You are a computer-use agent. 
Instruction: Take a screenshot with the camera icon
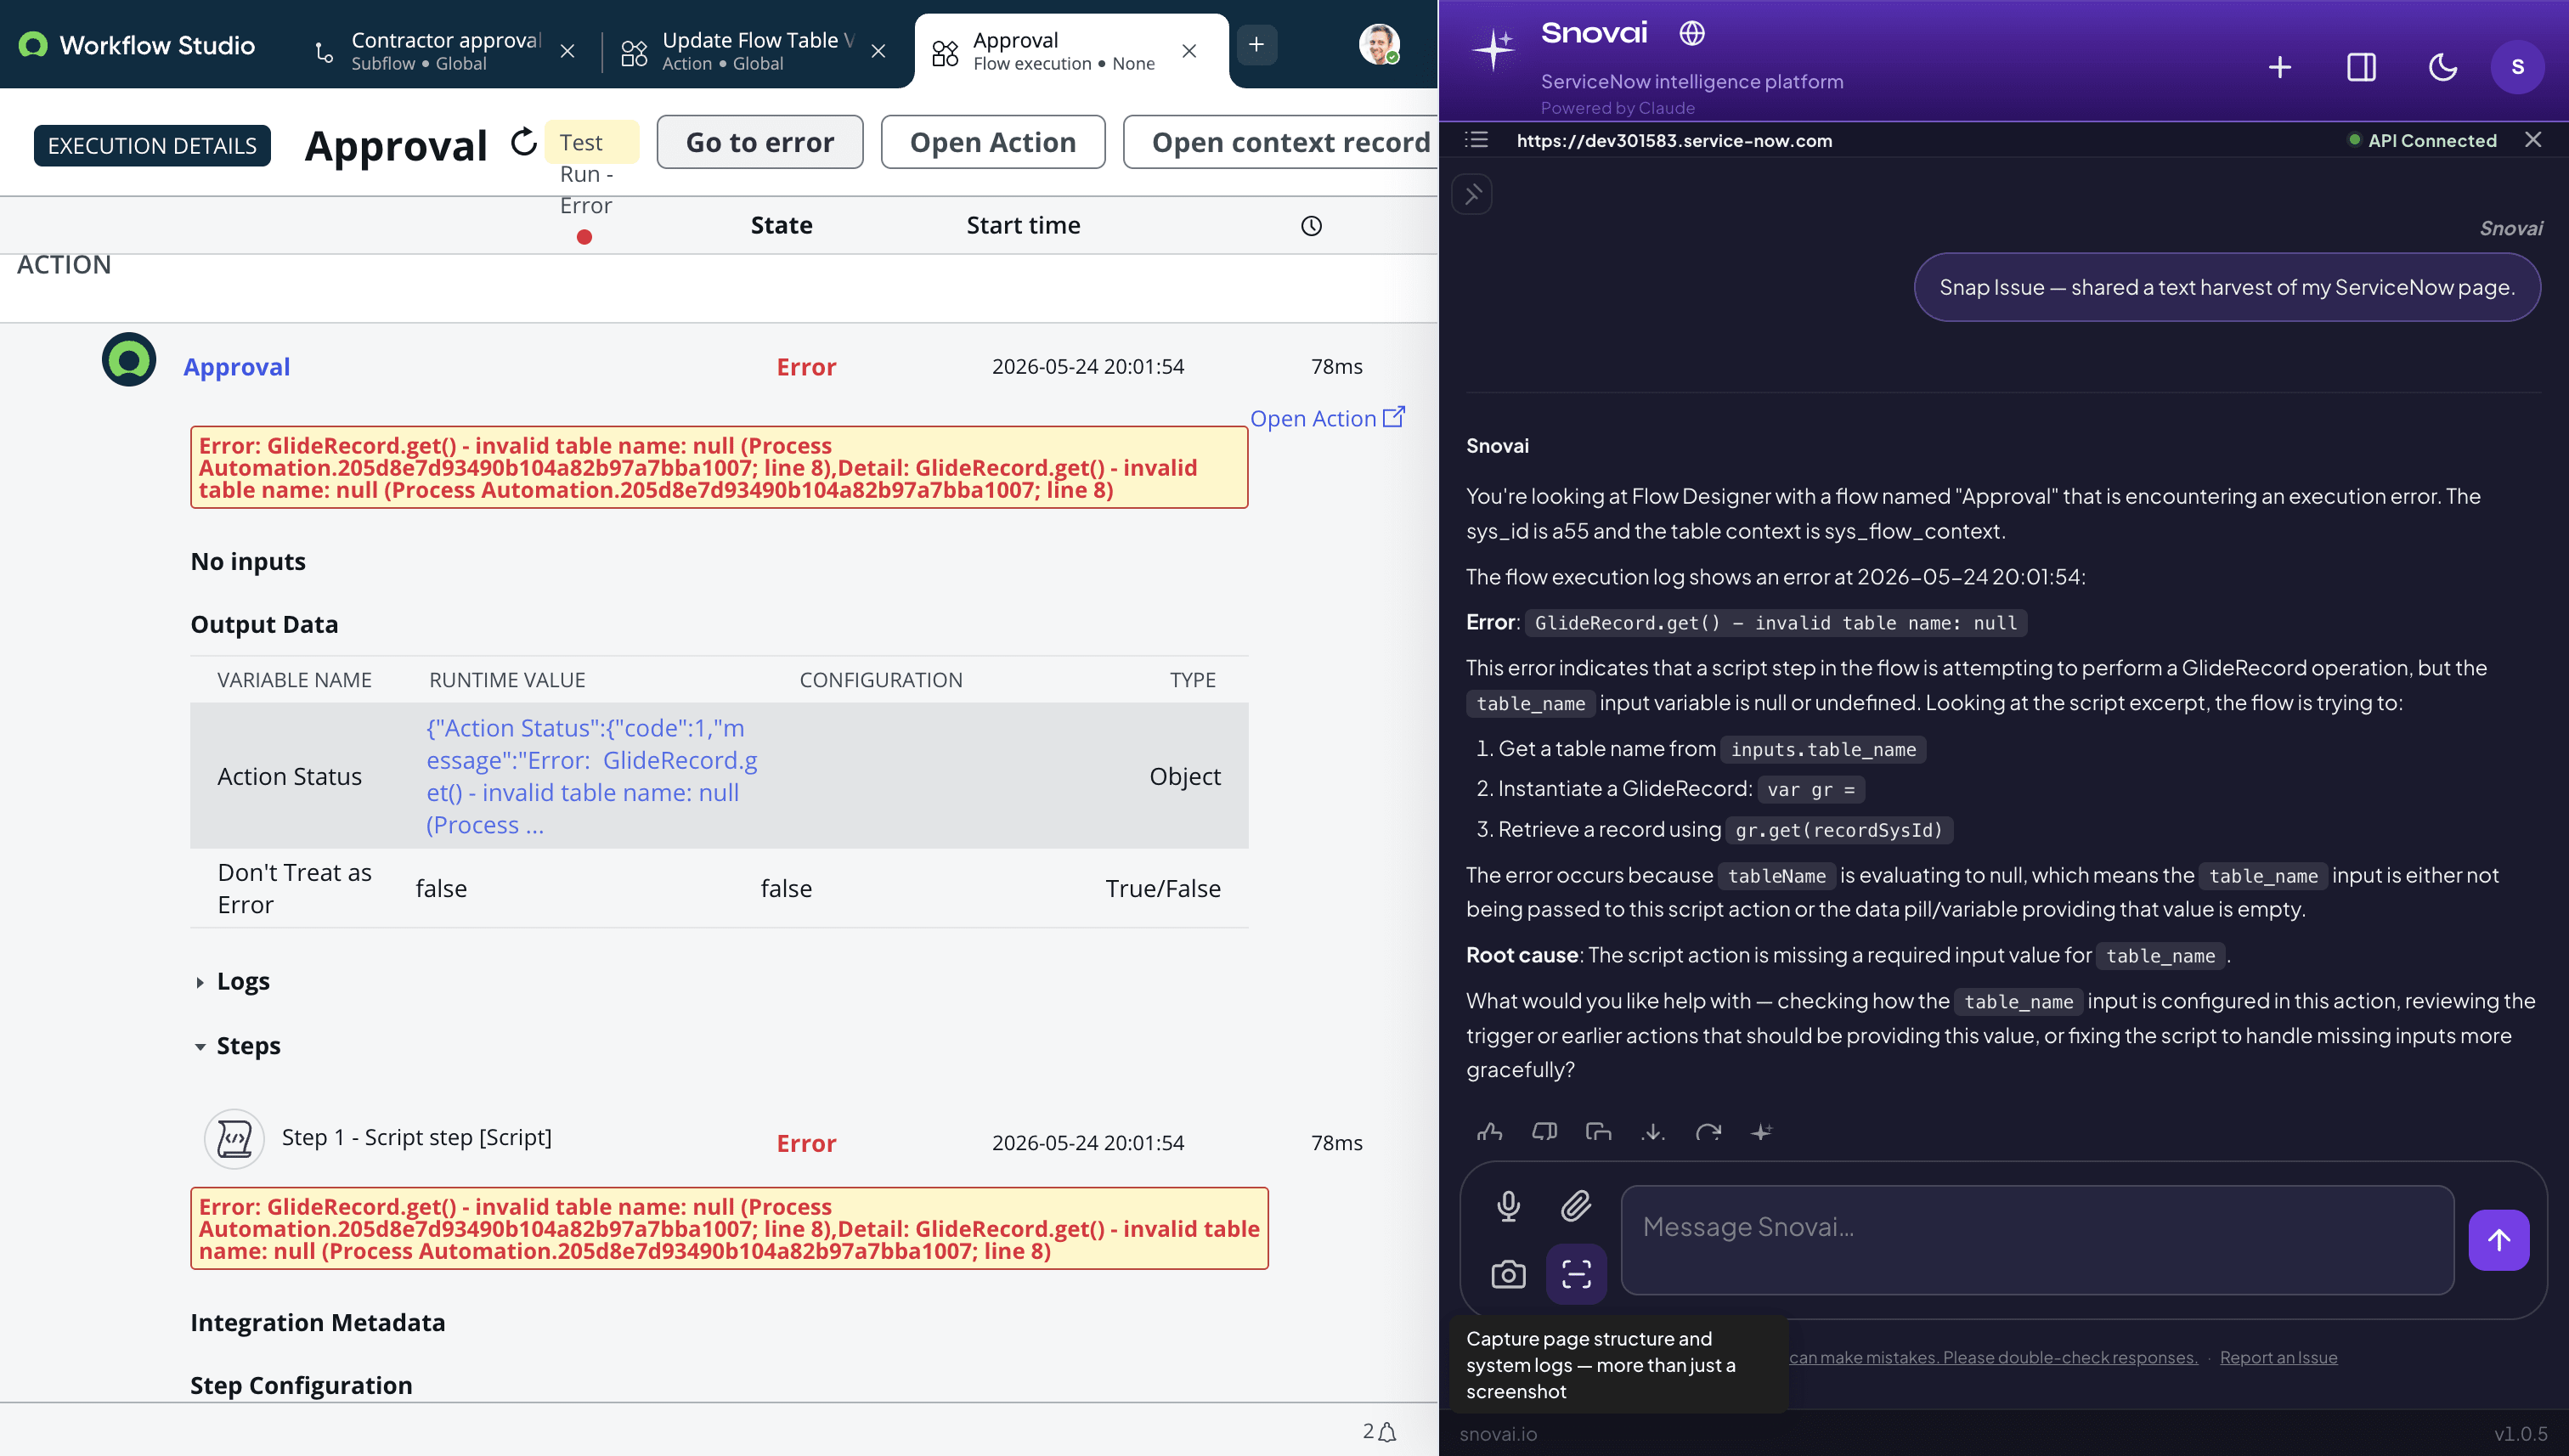point(1508,1274)
